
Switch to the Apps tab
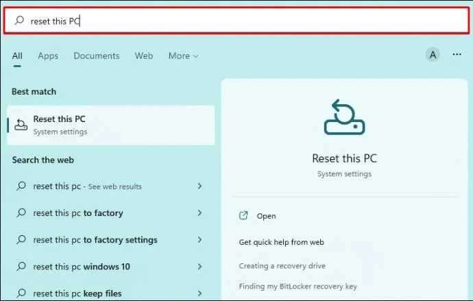(x=48, y=56)
